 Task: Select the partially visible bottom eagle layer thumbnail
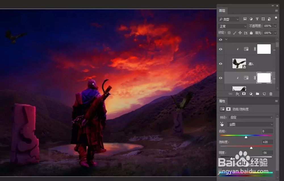239,89
